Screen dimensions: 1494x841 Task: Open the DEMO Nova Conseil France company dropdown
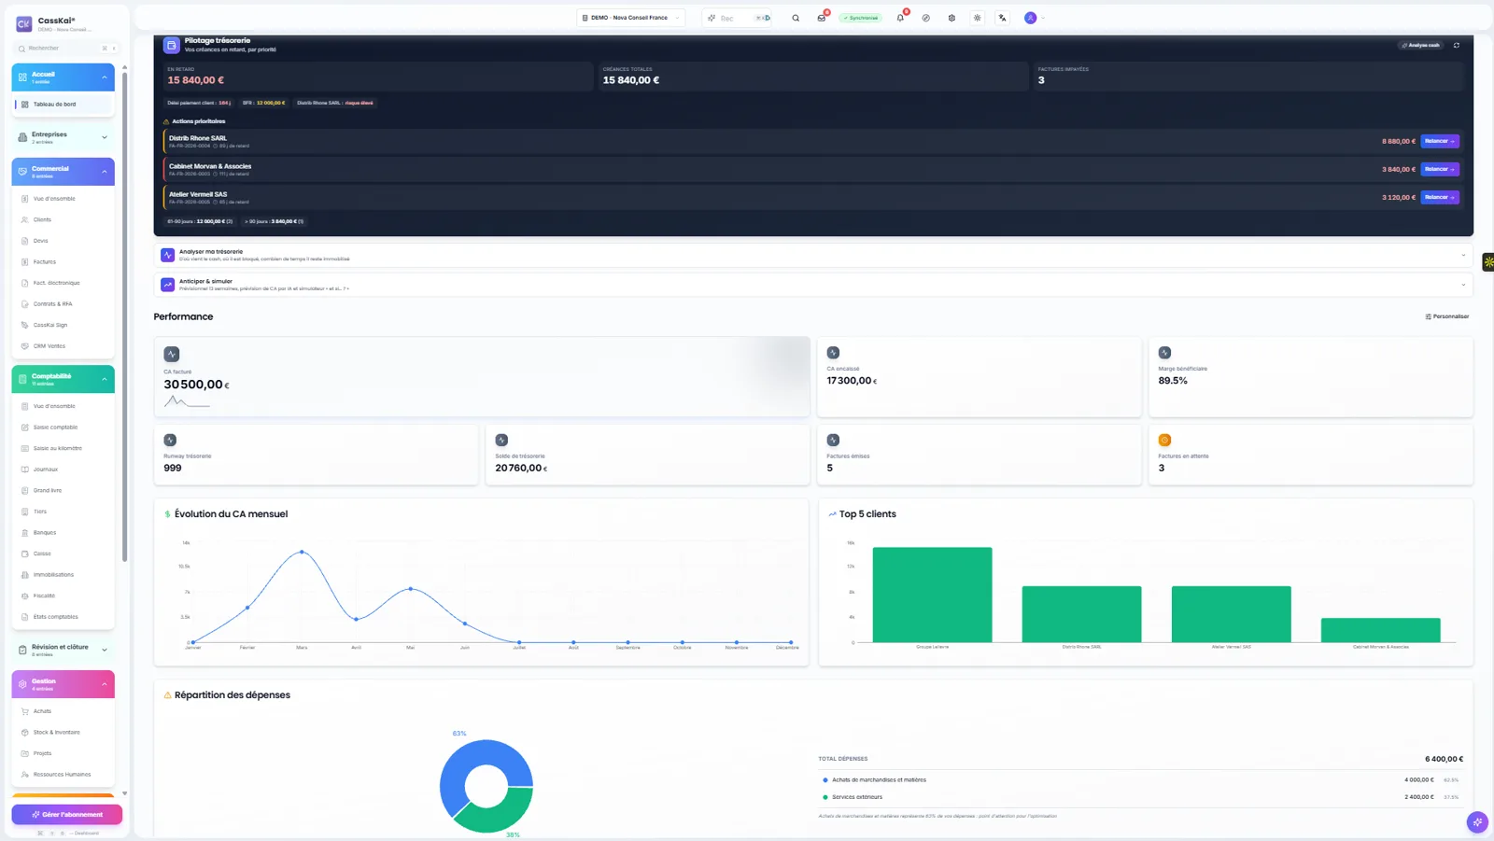(631, 18)
